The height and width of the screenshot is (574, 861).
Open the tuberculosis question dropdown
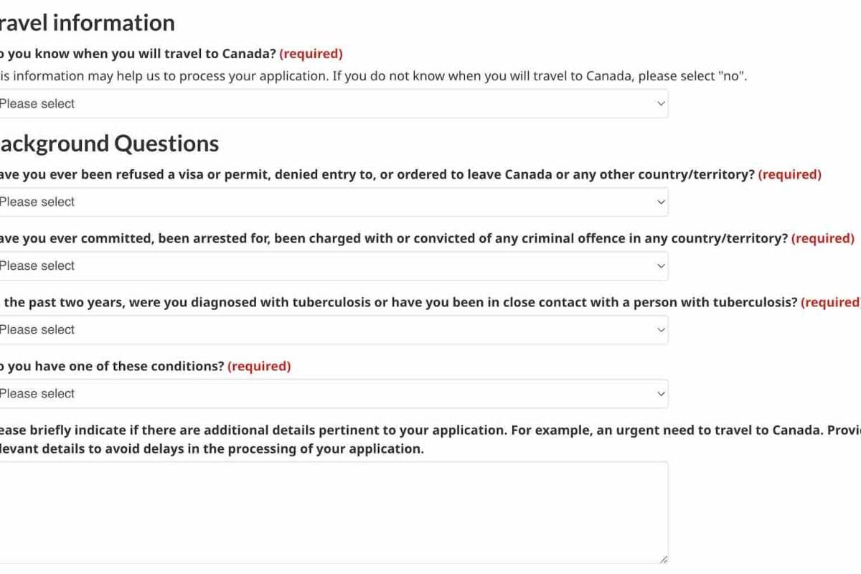pos(330,329)
